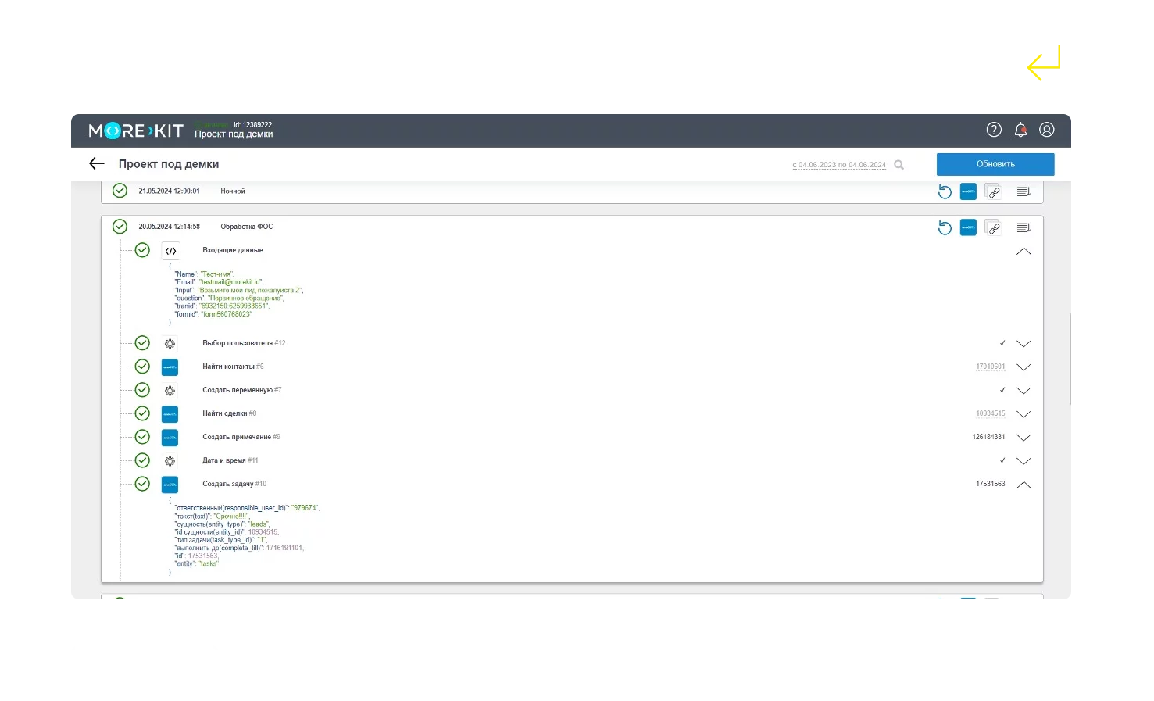
Task: Expand the Создать переменную #7 step
Action: click(x=1024, y=391)
